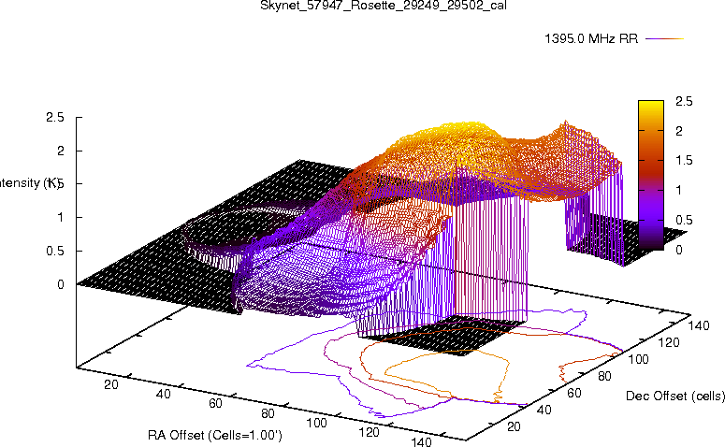Click the 2.5 tick on the intensity axis

coord(55,118)
